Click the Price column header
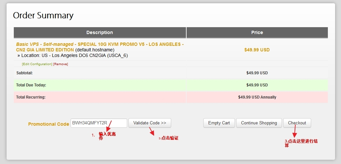Viewport: 341px width, 164px height. click(x=257, y=32)
